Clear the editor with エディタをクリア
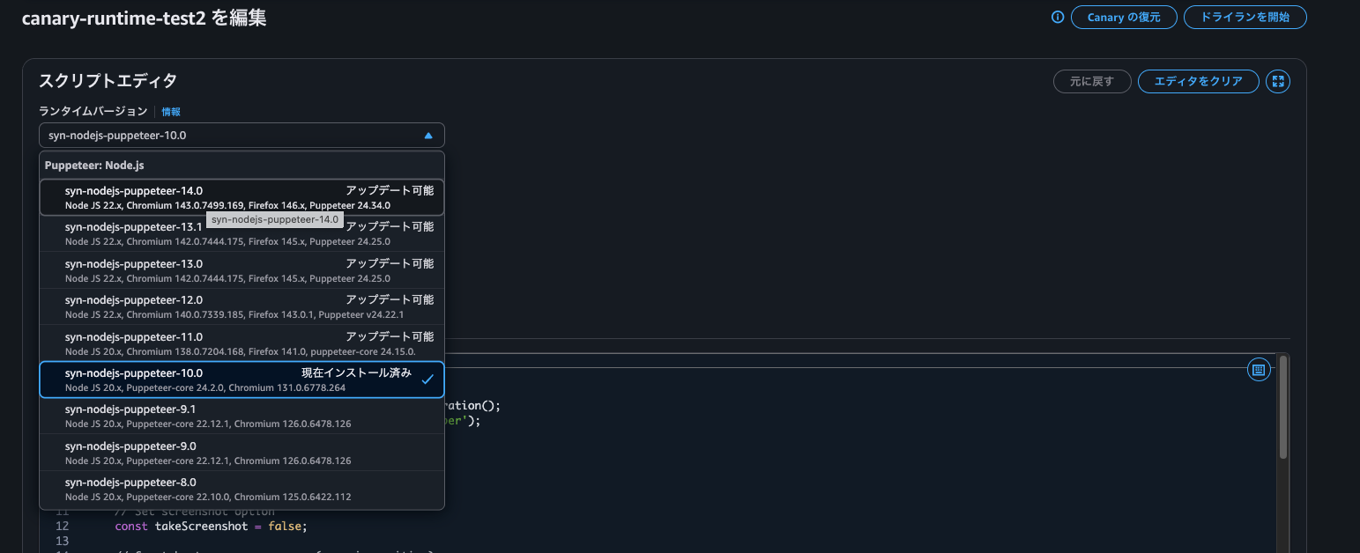 pyautogui.click(x=1198, y=82)
